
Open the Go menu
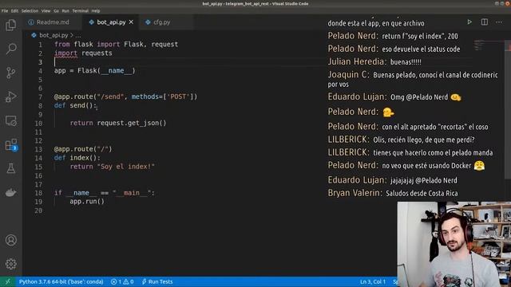57,10
